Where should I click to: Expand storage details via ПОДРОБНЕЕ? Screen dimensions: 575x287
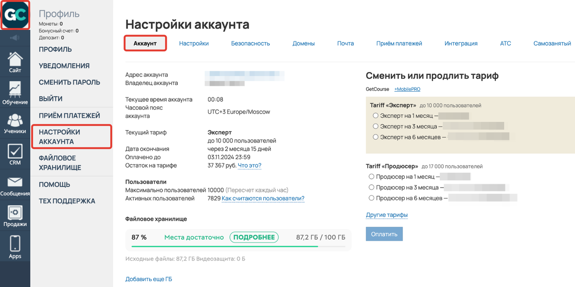(254, 237)
